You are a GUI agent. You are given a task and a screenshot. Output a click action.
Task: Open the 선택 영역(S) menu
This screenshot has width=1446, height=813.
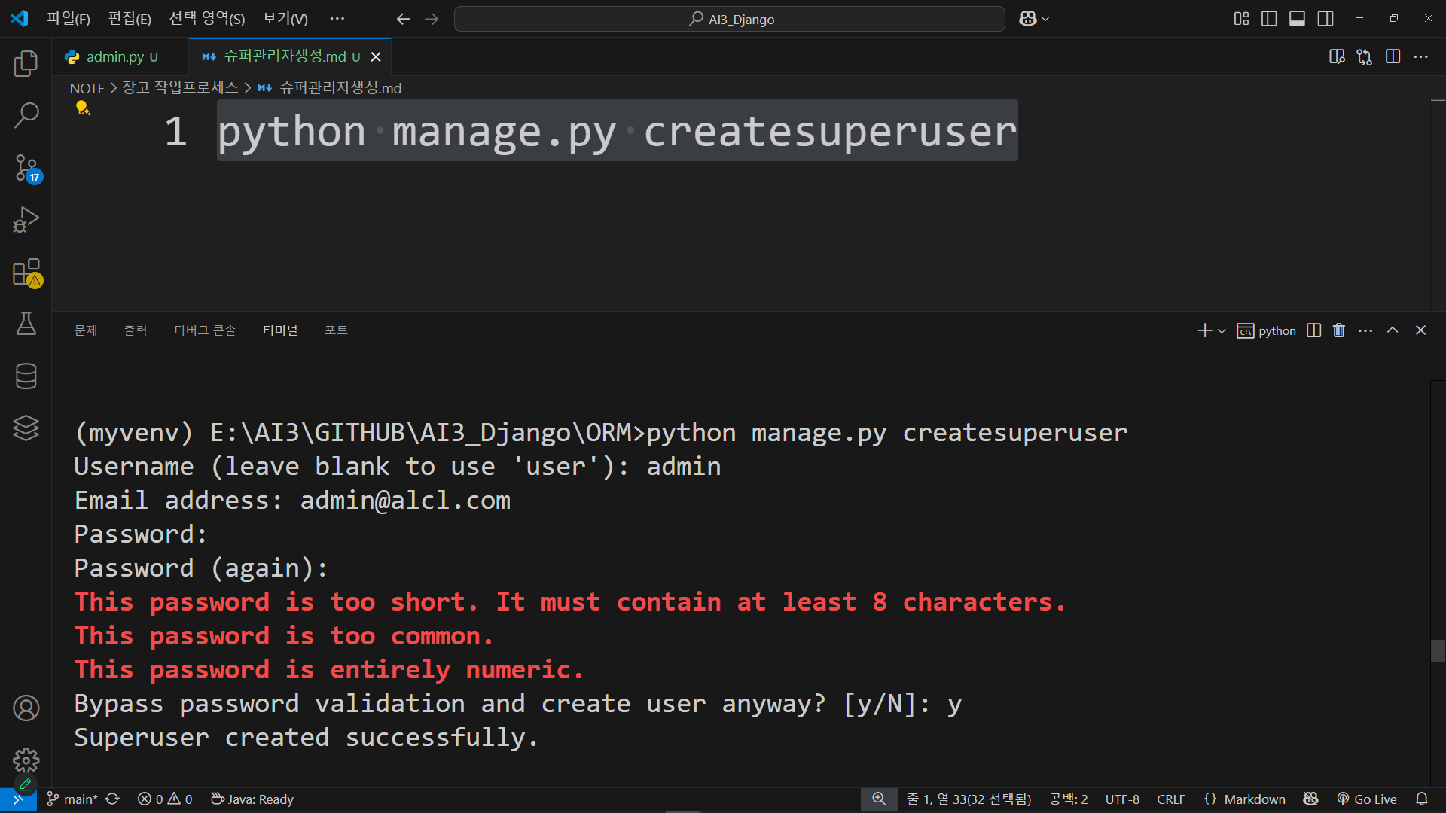tap(207, 19)
